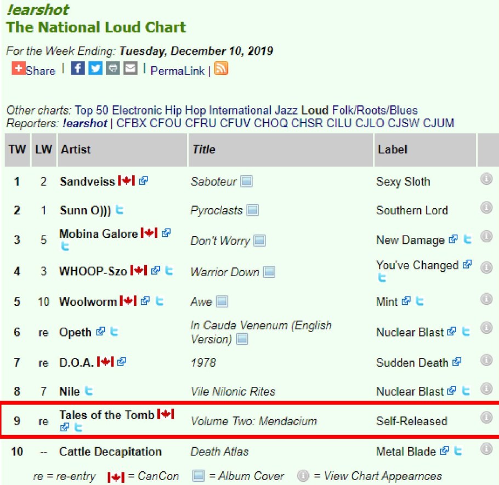Open the PermaLink
Viewport: 499px width, 485px height.
[177, 71]
